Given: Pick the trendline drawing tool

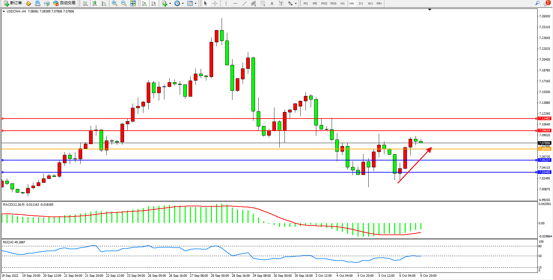Looking at the screenshot, I should click(x=244, y=3).
